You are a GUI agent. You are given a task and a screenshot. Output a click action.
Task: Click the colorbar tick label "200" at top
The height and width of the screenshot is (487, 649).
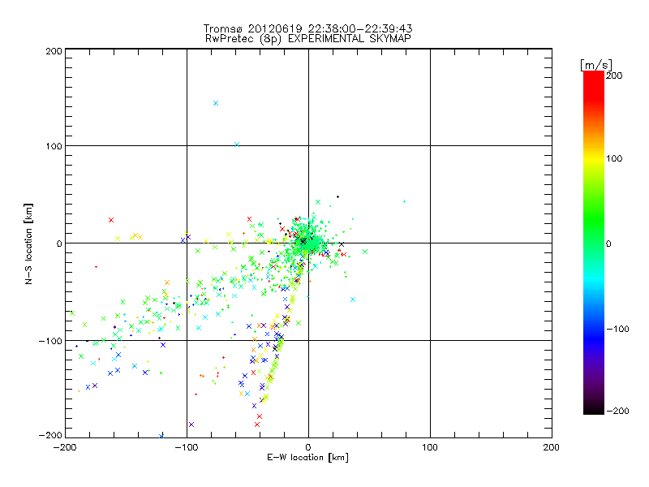coord(614,75)
